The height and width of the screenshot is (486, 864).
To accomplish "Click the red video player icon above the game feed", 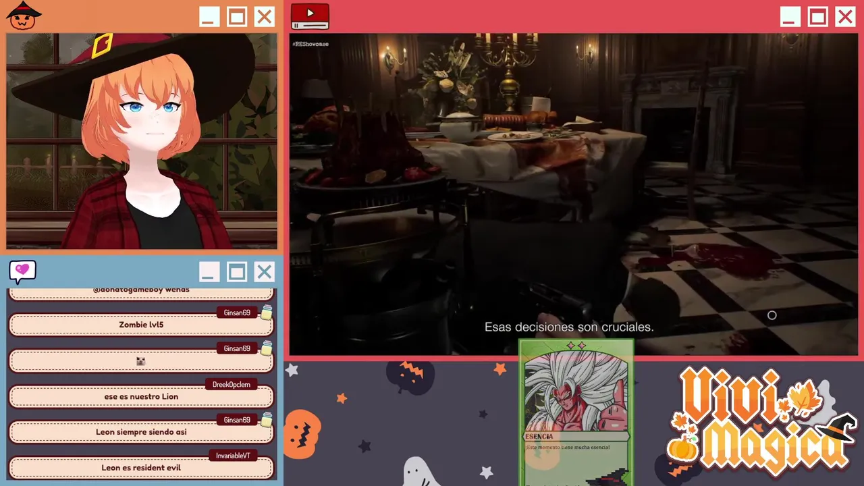I will point(310,16).
